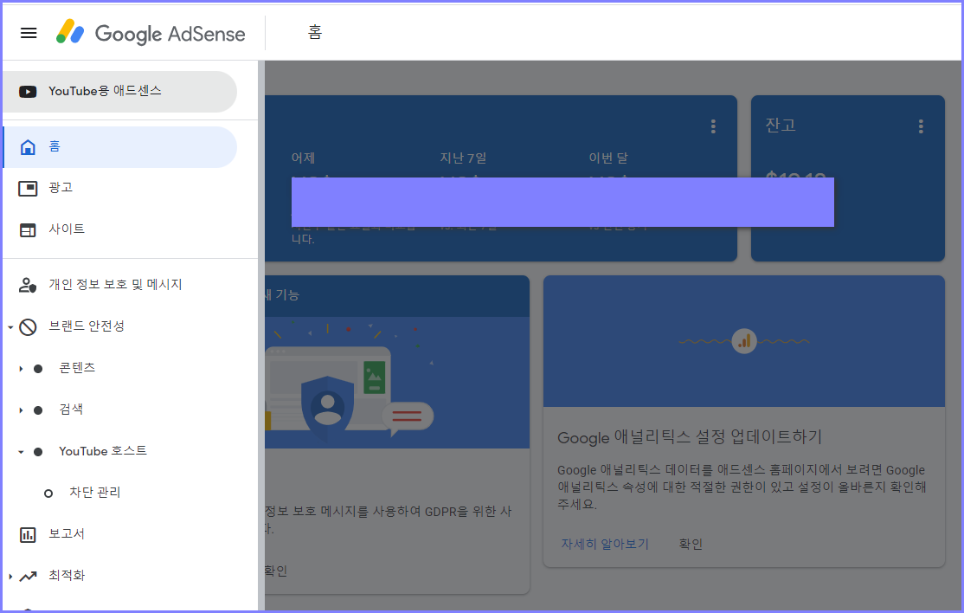
Task: Open the 광고 menu item
Action: pyautogui.click(x=120, y=188)
